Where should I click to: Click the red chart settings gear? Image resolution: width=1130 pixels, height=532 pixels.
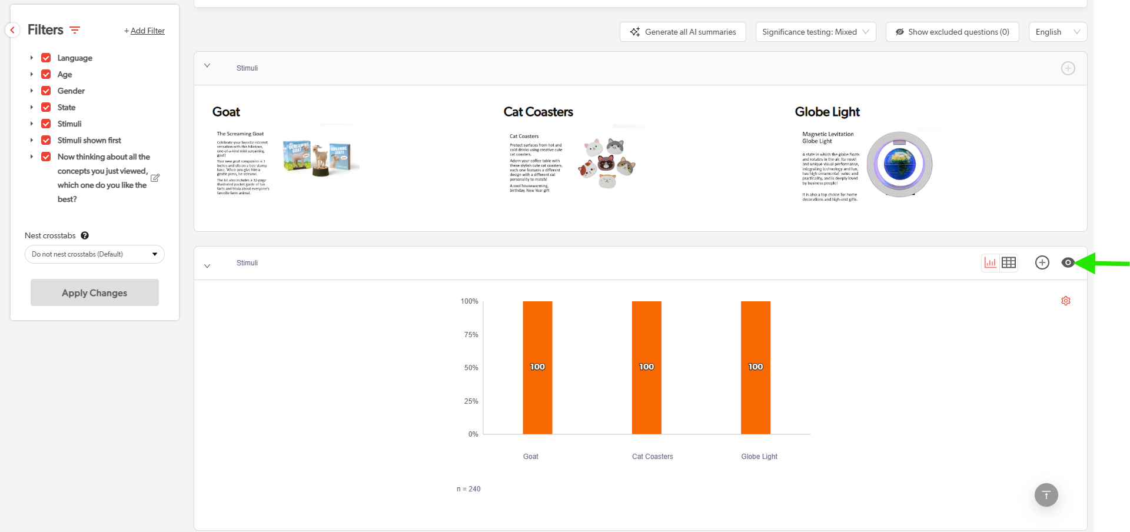point(1066,301)
